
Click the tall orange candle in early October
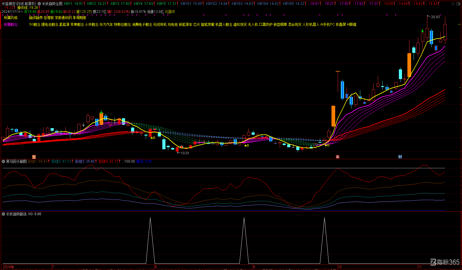[x=333, y=116]
